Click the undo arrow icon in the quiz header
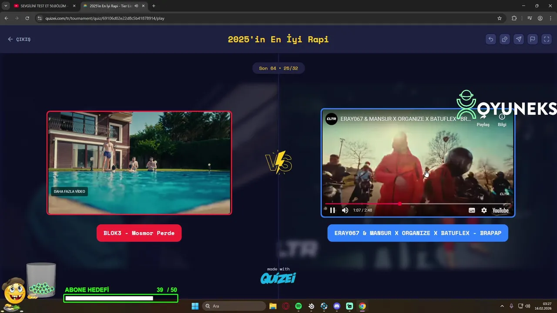The height and width of the screenshot is (313, 557). (x=491, y=39)
